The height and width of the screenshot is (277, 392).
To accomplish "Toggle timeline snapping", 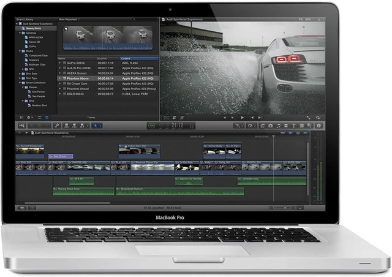I will tap(306, 133).
